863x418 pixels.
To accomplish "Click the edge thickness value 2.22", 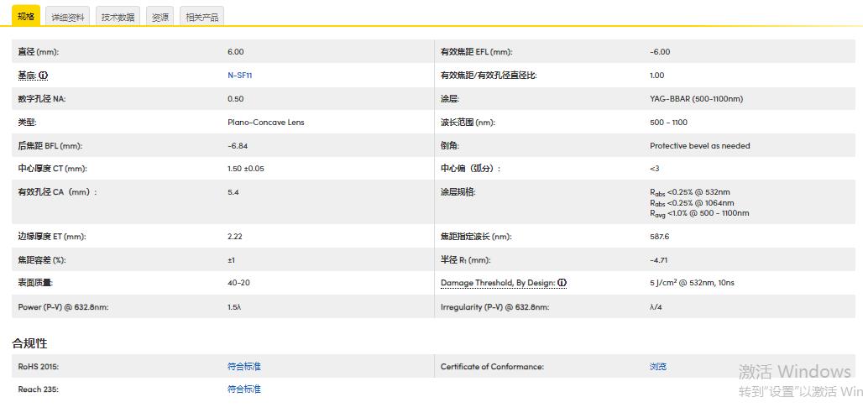I will point(234,237).
